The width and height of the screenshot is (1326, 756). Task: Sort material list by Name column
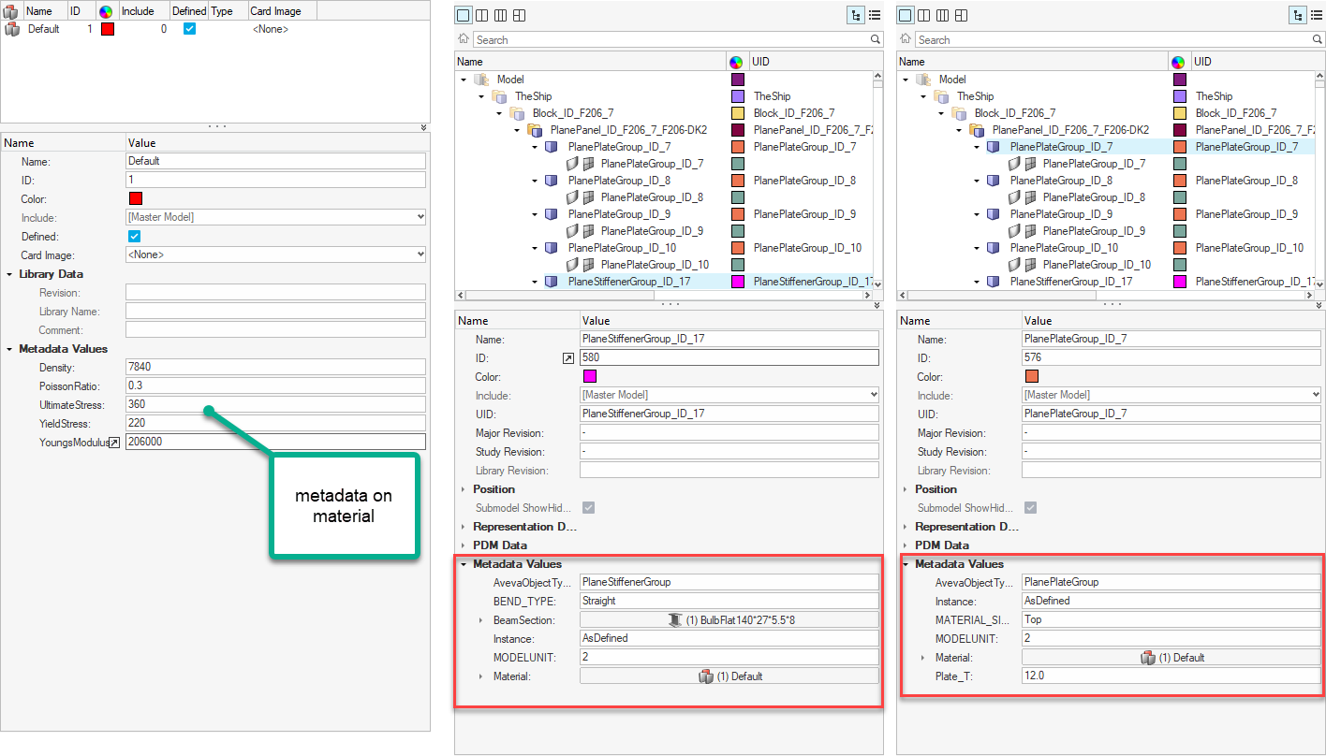point(46,11)
